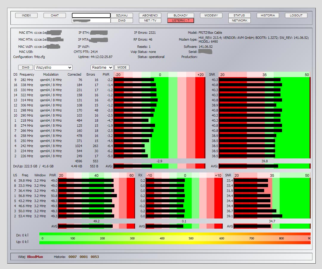This screenshot has height=269, width=322.
Task: Select 218 MHz downstream frequency
Action: point(27,120)
